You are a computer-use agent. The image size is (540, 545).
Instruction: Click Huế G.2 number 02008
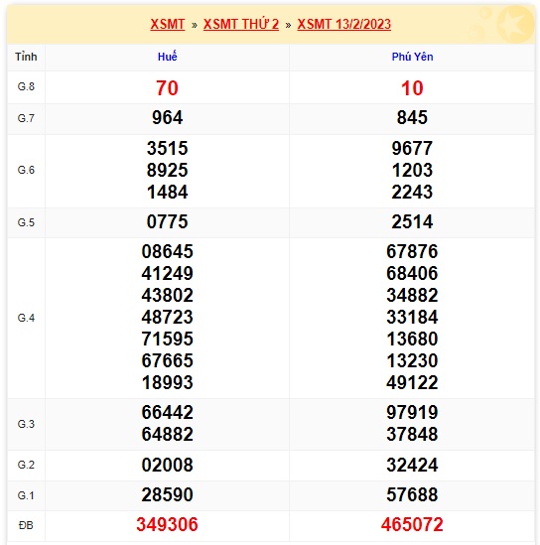coord(167,465)
